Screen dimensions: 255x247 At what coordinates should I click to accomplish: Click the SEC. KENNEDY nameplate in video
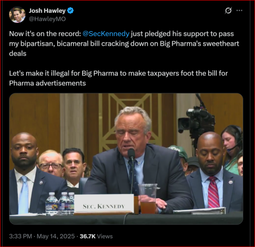point(104,204)
